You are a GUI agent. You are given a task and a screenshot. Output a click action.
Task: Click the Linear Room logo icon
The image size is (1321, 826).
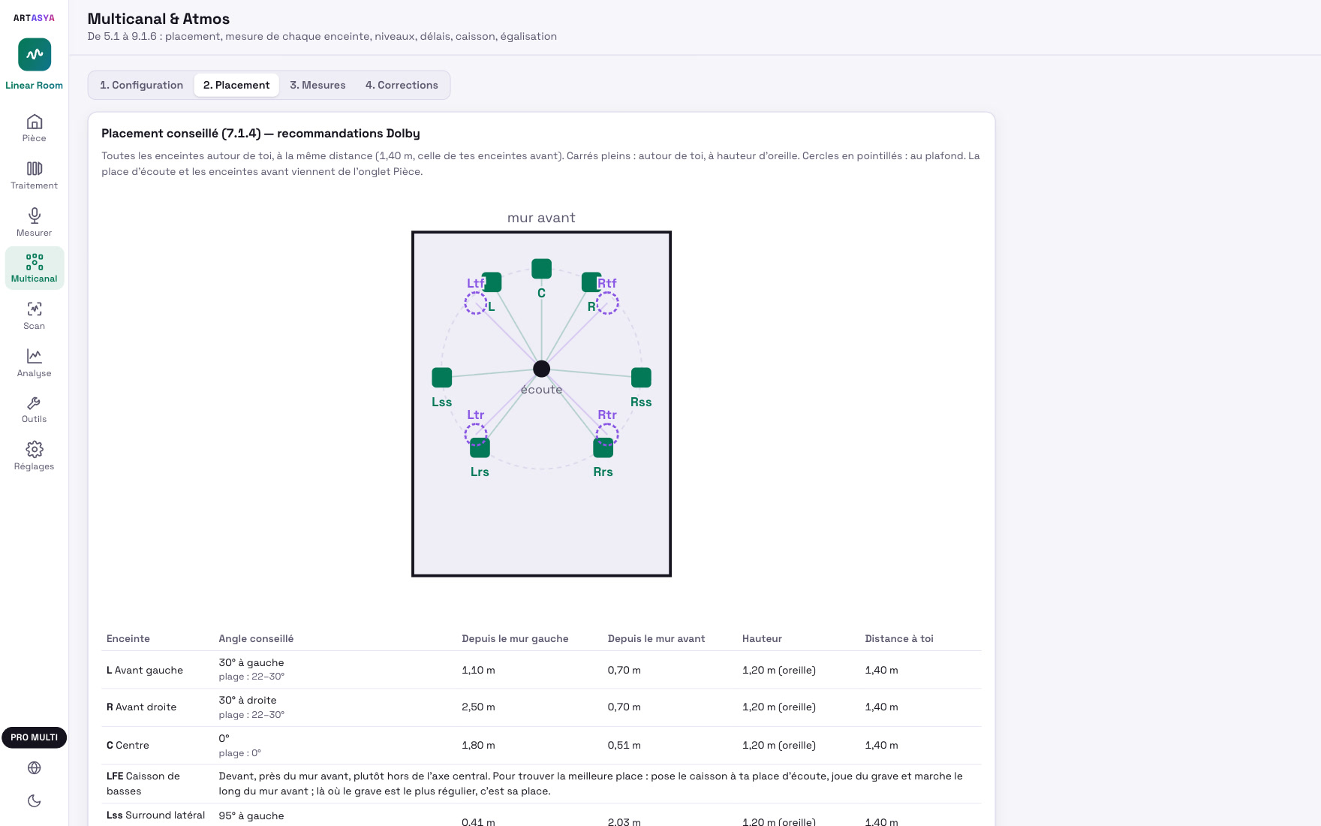pos(35,54)
